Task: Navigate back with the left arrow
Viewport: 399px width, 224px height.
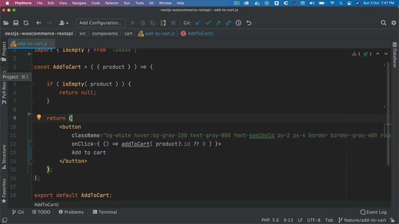Action: click(x=39, y=23)
